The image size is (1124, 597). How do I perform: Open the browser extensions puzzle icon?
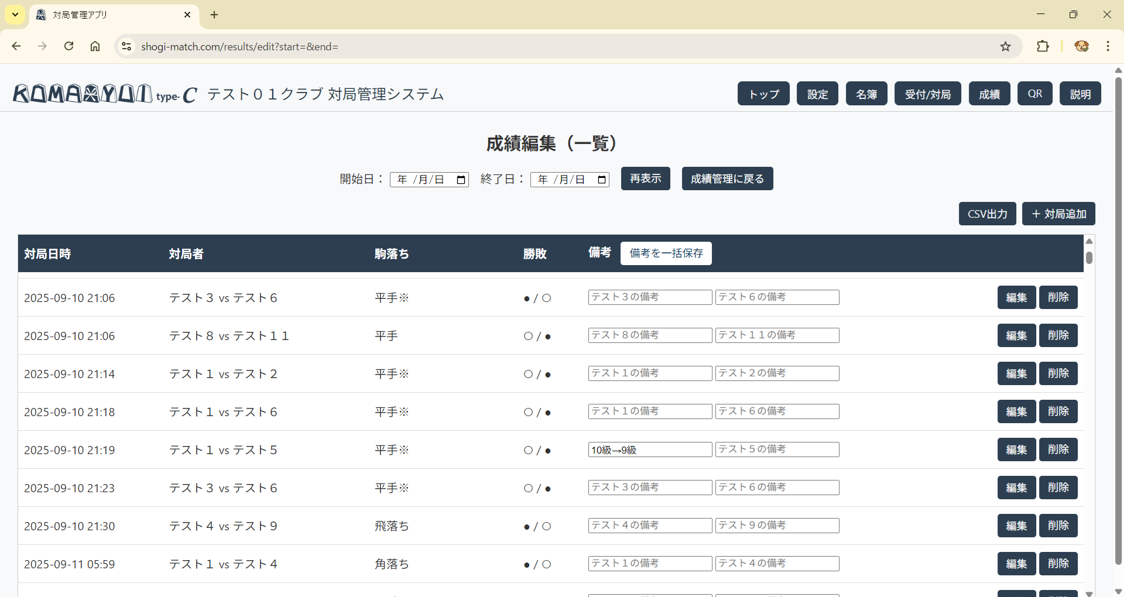1043,46
